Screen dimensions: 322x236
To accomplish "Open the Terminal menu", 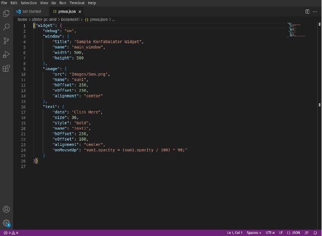I will coord(77,3).
